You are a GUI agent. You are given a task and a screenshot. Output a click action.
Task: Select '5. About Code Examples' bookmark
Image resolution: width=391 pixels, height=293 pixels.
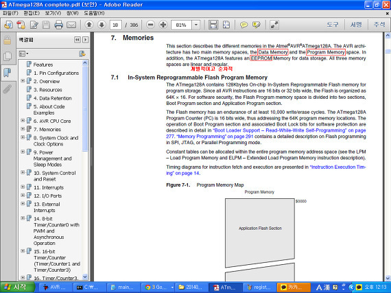(x=49, y=110)
